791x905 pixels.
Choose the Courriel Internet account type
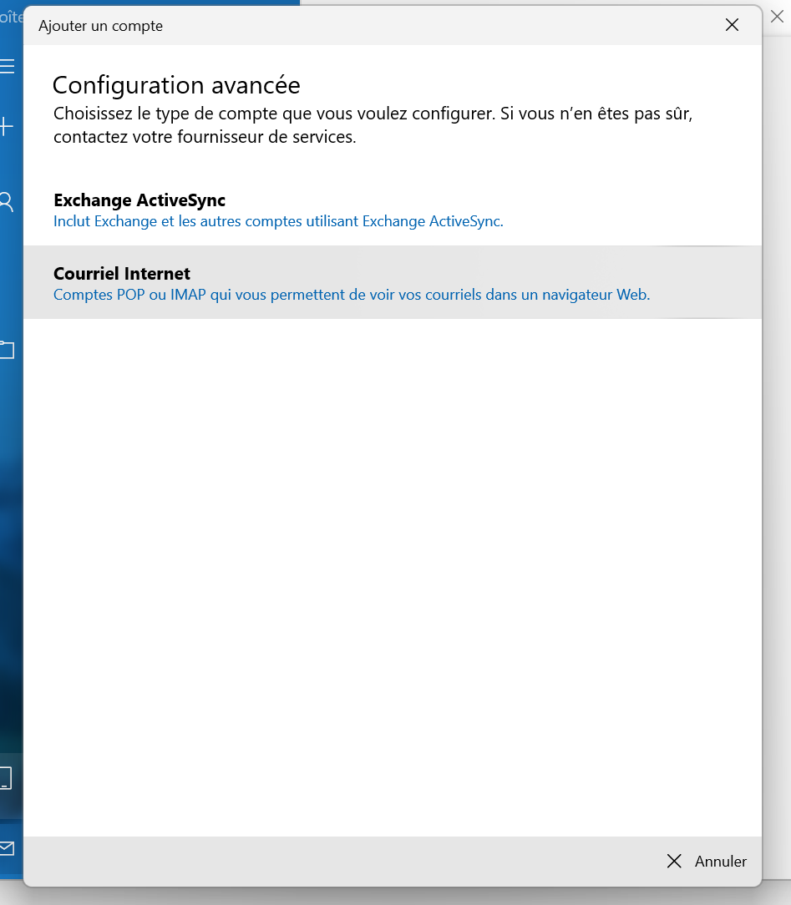122,274
